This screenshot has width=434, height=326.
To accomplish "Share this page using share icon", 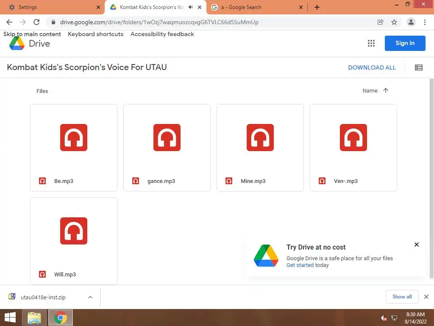I will pos(381,22).
